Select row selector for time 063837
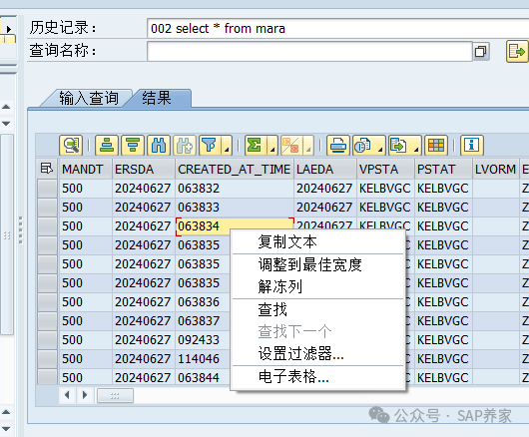This screenshot has height=437, width=529. [47, 320]
